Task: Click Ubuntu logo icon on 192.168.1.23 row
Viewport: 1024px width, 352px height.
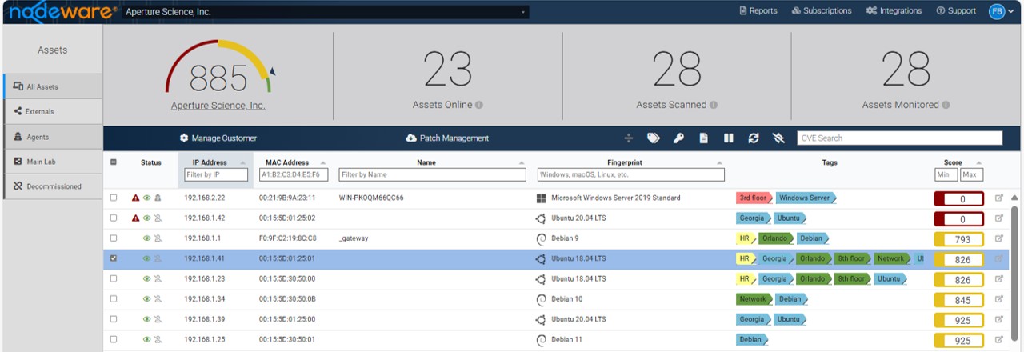Action: (x=541, y=278)
